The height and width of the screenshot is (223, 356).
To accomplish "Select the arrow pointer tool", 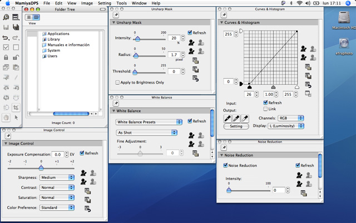I will point(16,118).
